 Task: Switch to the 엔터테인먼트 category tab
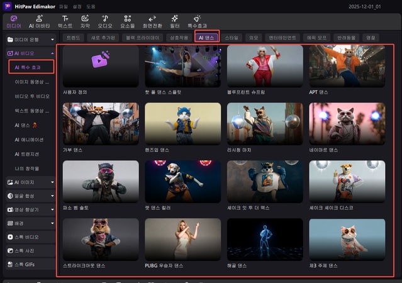pyautogui.click(x=282, y=38)
